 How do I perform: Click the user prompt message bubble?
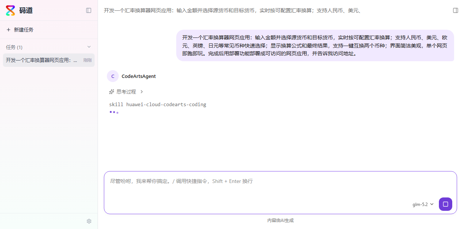pyautogui.click(x=315, y=45)
